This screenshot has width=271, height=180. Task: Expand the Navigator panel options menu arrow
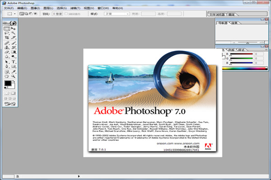266,22
